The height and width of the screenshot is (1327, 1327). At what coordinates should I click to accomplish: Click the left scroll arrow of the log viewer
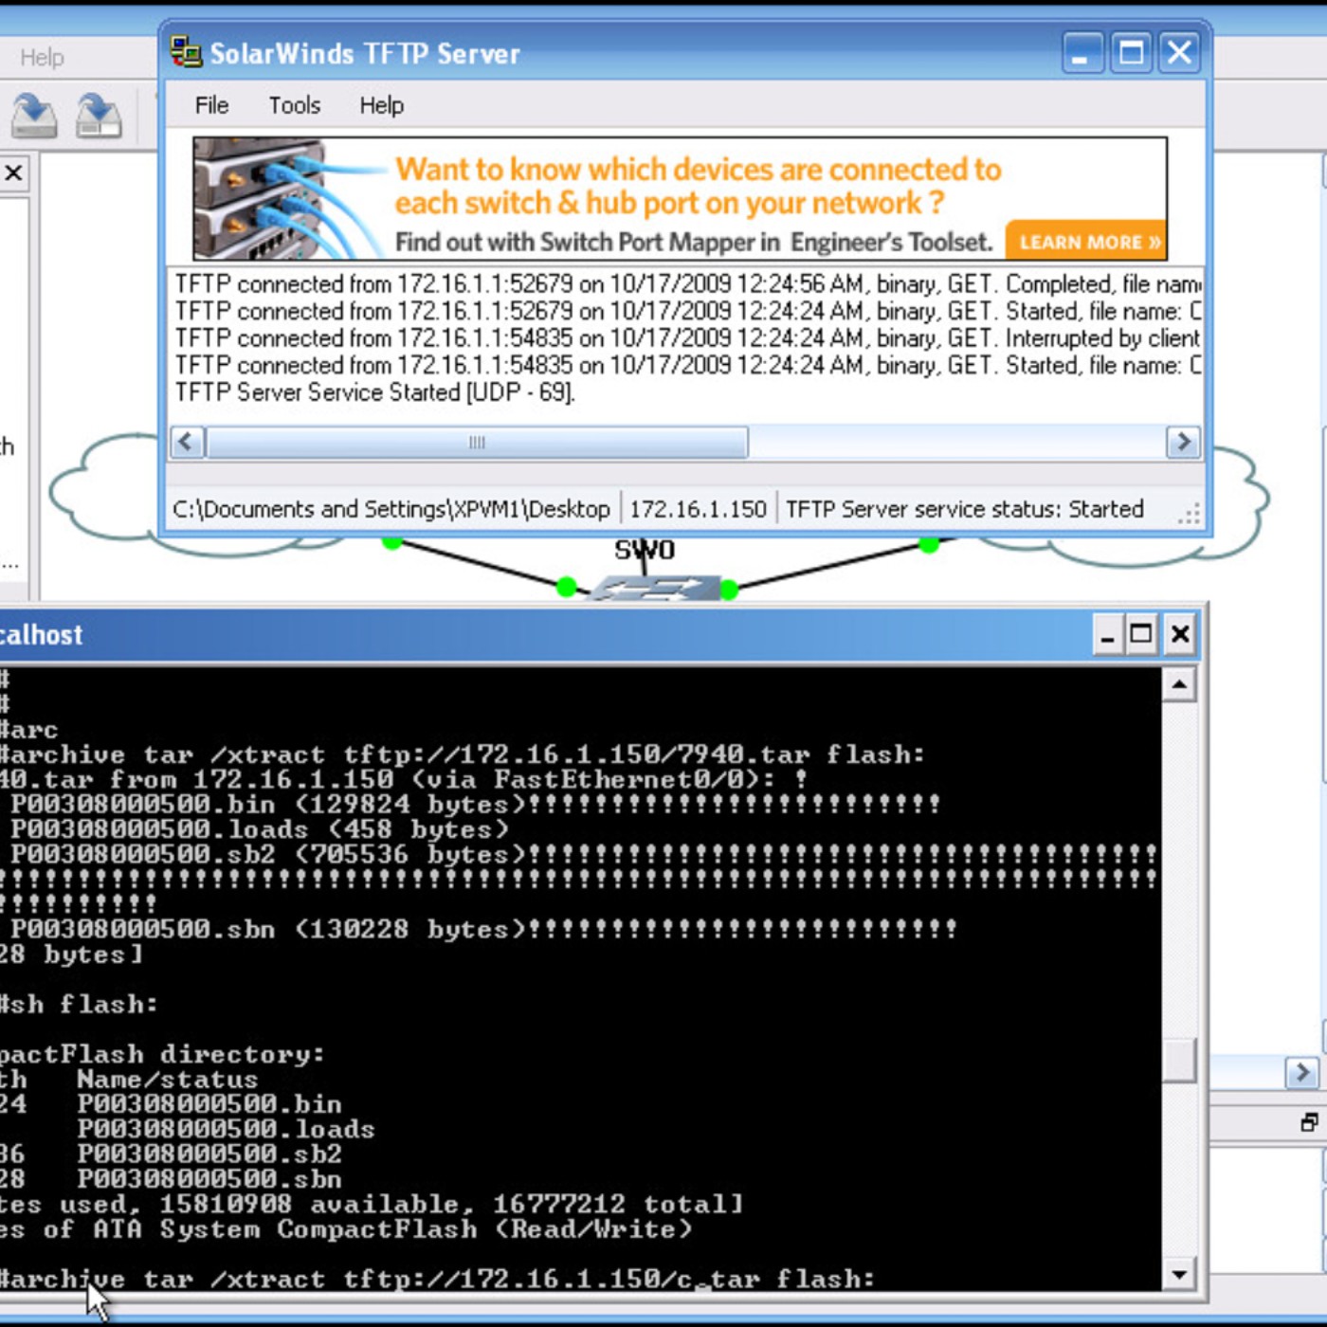[186, 442]
